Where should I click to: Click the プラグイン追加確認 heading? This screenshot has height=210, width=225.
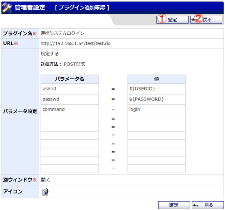82,7
